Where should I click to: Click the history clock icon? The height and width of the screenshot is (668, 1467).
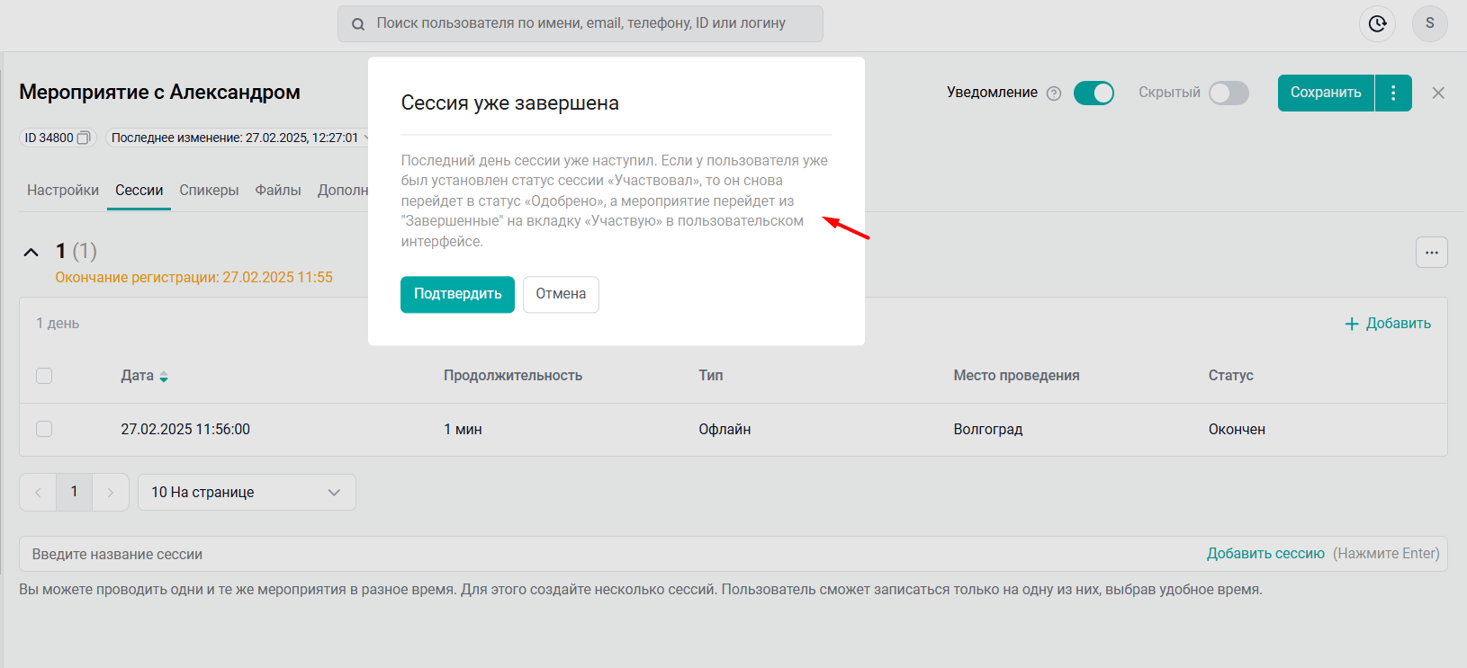click(x=1377, y=23)
